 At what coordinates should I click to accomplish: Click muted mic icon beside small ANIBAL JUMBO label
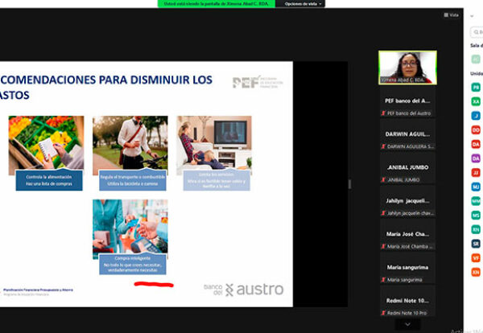pyautogui.click(x=383, y=179)
